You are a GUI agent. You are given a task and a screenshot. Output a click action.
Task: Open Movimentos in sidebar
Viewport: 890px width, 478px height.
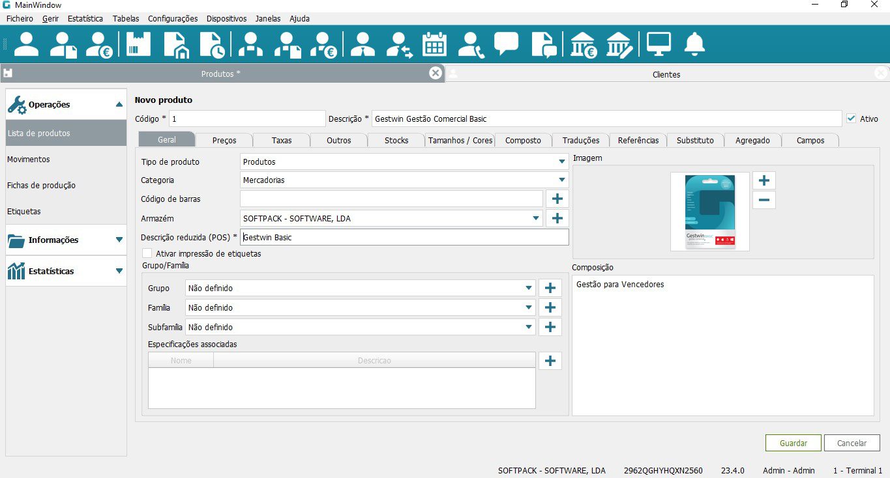[x=66, y=159]
